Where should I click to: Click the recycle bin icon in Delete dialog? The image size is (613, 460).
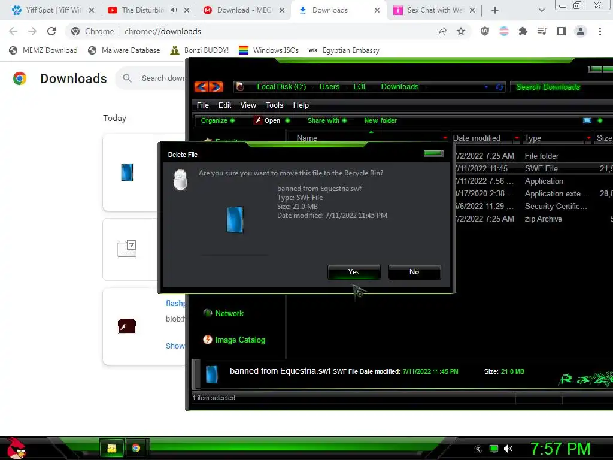click(x=180, y=180)
